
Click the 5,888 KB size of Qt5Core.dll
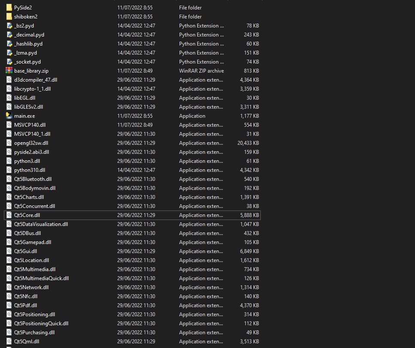(250, 215)
